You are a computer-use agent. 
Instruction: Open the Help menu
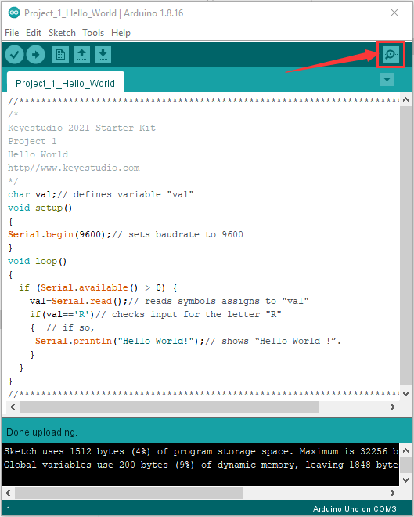(121, 33)
